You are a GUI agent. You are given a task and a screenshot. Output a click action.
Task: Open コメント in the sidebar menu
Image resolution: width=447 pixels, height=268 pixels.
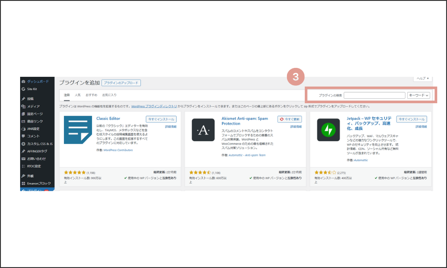[34, 136]
